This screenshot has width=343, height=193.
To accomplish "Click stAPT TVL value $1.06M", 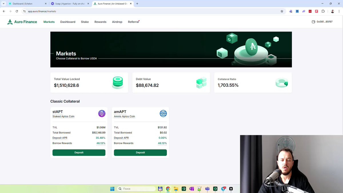I will pos(101,128).
